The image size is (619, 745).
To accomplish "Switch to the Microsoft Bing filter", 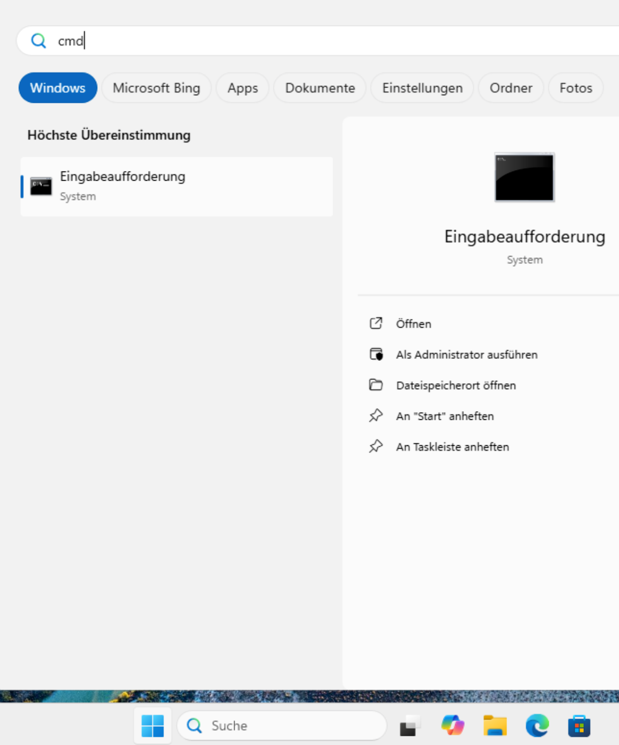I will (x=156, y=88).
